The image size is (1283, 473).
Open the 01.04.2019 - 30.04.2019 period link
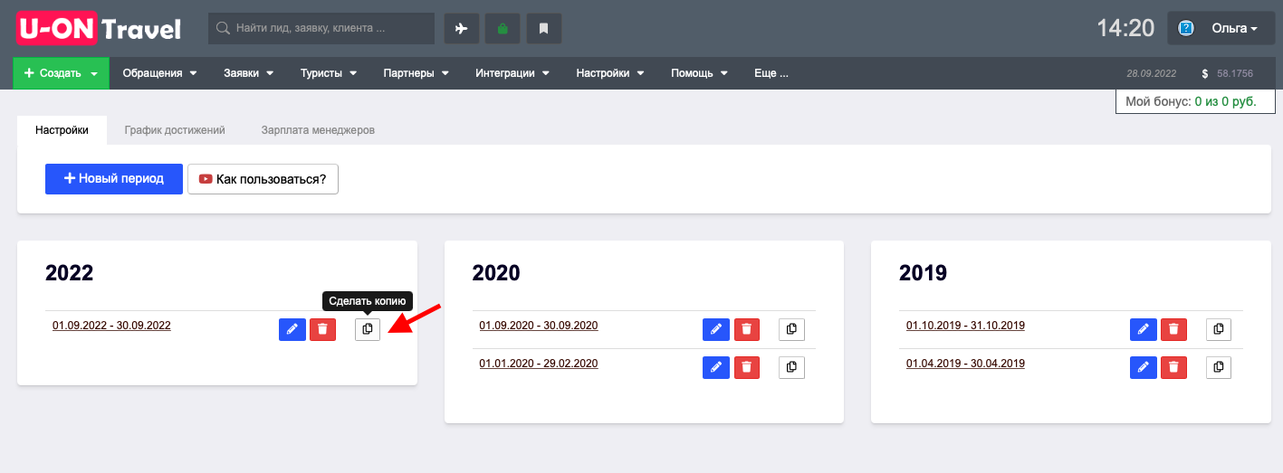965,364
